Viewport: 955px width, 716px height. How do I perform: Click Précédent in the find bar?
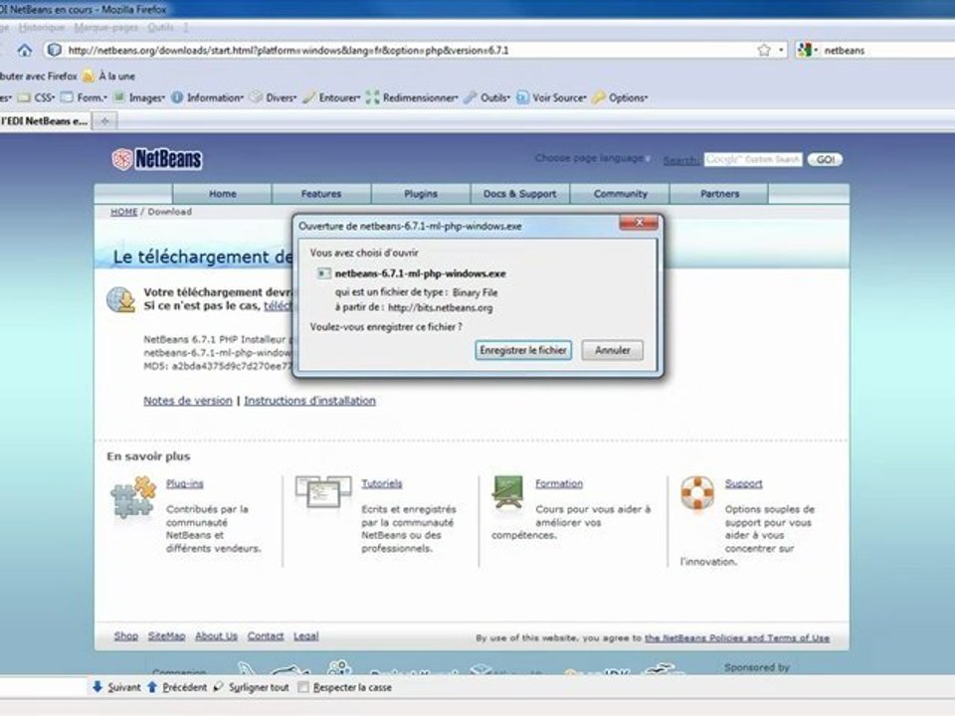coord(177,687)
